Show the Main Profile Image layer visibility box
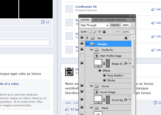The height and width of the screenshot is (115, 161). 82,55
